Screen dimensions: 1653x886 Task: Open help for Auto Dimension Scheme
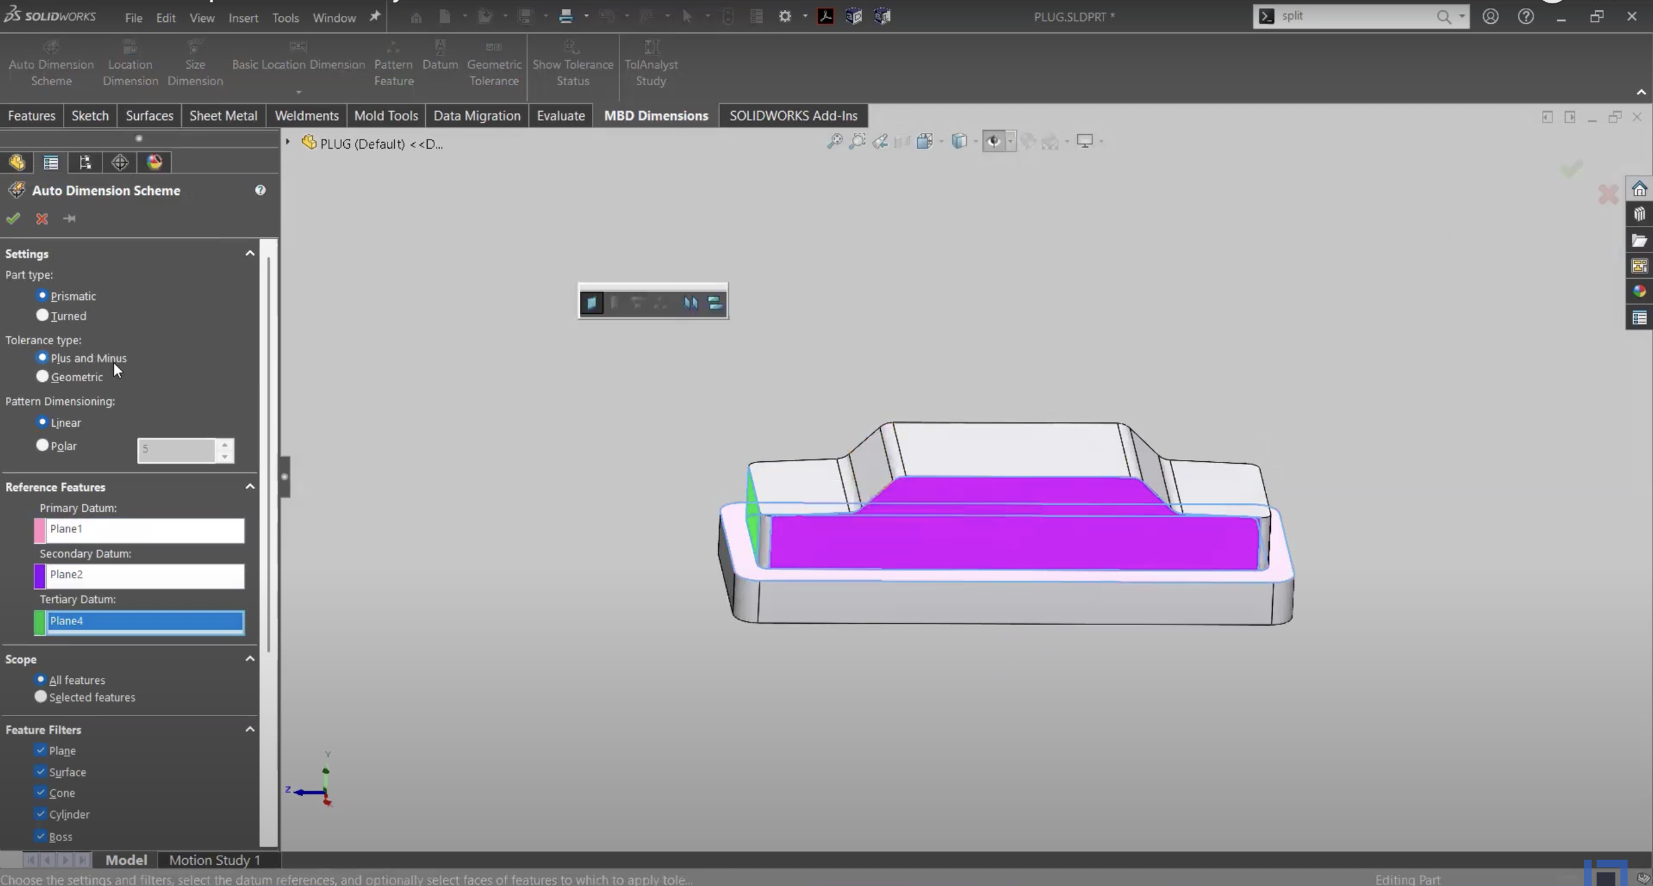pyautogui.click(x=260, y=190)
